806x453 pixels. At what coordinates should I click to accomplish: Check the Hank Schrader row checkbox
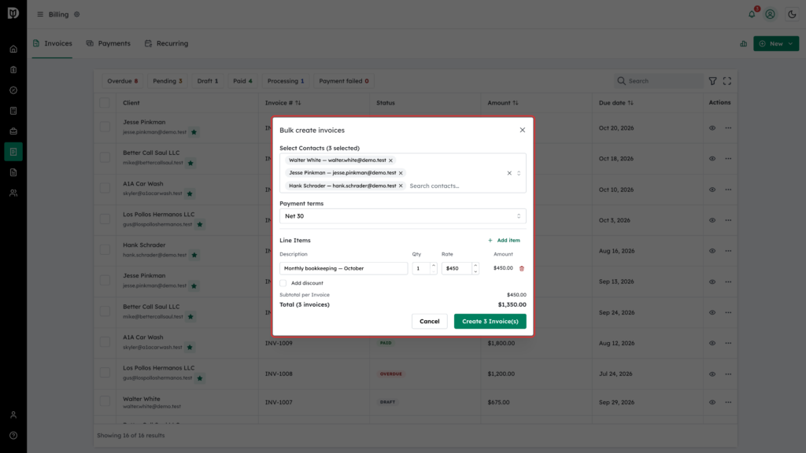105,249
